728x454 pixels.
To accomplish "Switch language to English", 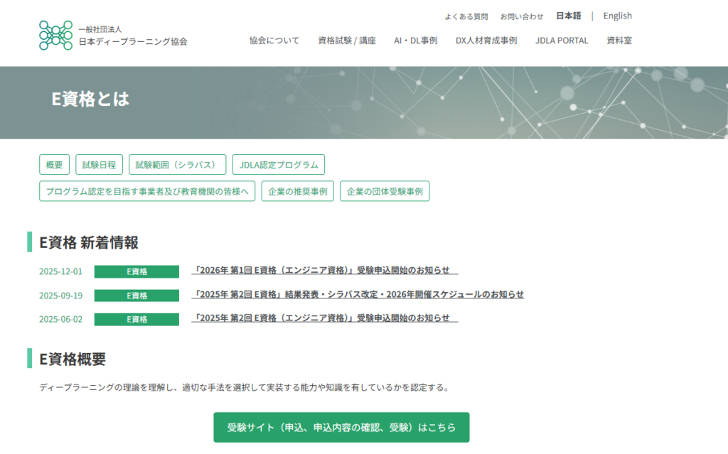I will [617, 16].
